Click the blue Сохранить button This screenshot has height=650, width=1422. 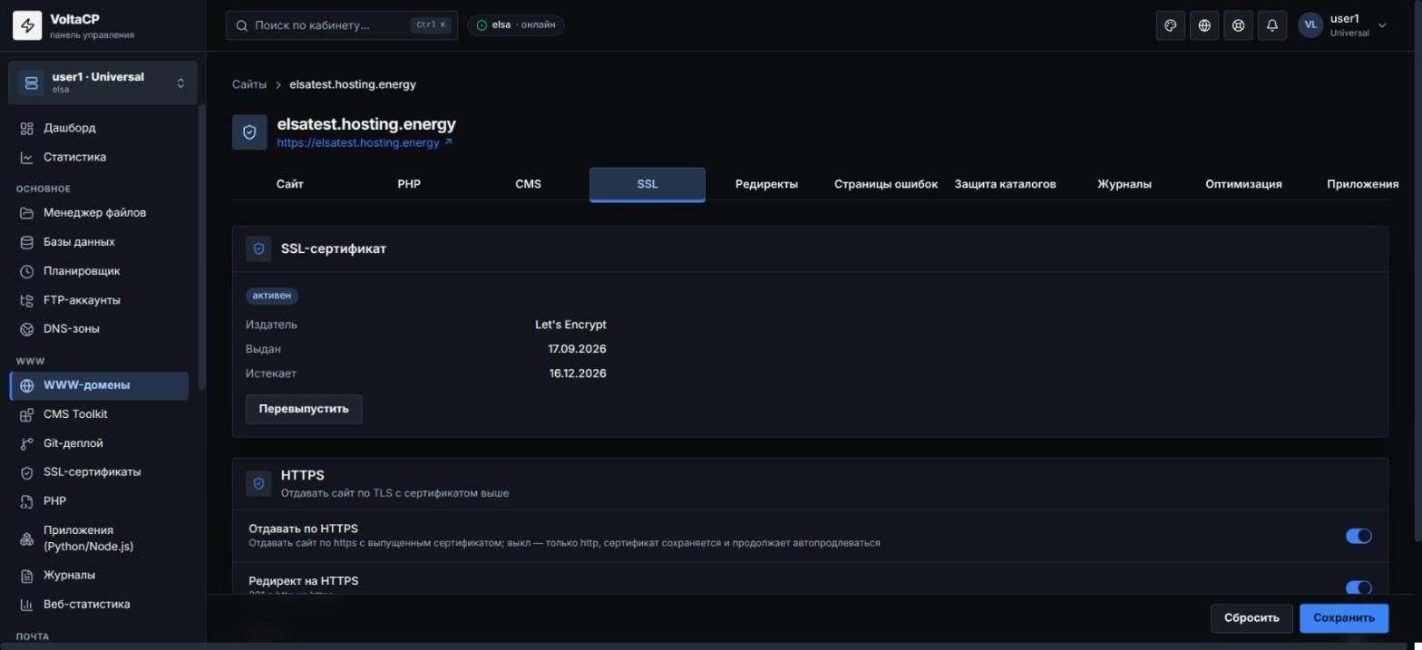1344,618
